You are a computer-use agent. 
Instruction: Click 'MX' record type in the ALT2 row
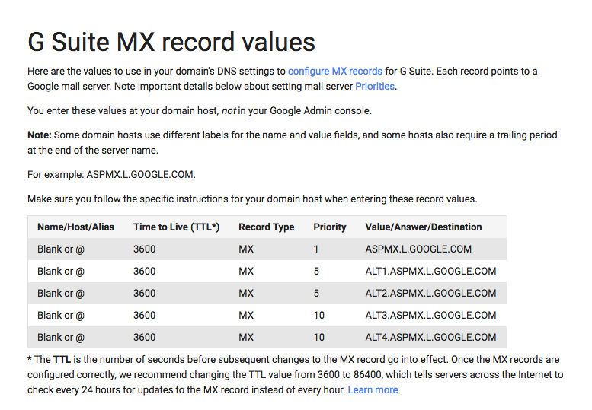(x=246, y=293)
